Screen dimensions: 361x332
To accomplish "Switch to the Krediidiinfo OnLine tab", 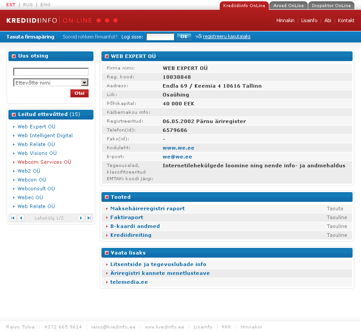I will click(244, 5).
